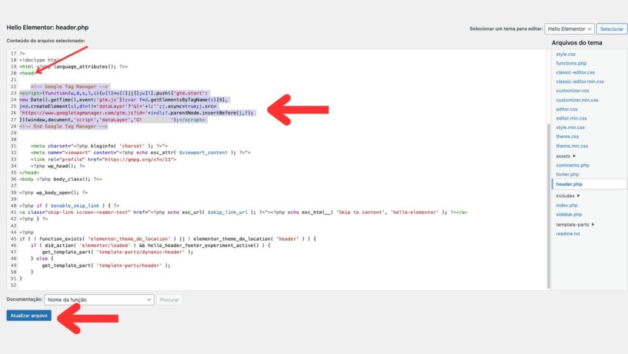
Task: Click the googletagmanager.com URL line 26
Action: [136, 113]
